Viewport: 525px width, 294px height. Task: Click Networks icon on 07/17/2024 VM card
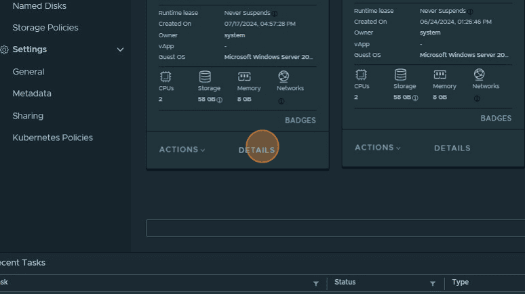284,77
